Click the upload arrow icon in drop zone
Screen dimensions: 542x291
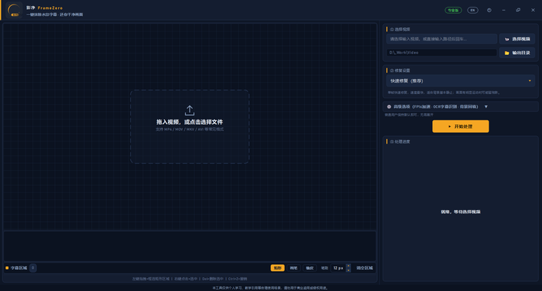[190, 111]
